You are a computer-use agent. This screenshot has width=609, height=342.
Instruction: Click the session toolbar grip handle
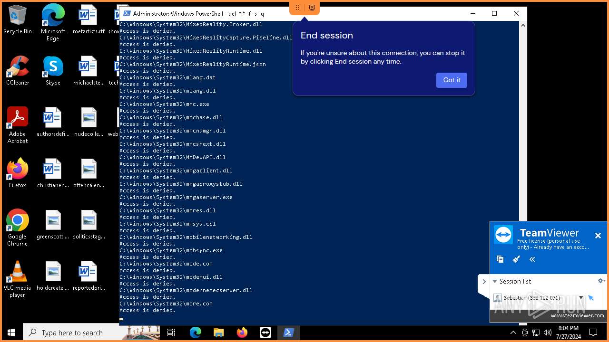(x=297, y=8)
